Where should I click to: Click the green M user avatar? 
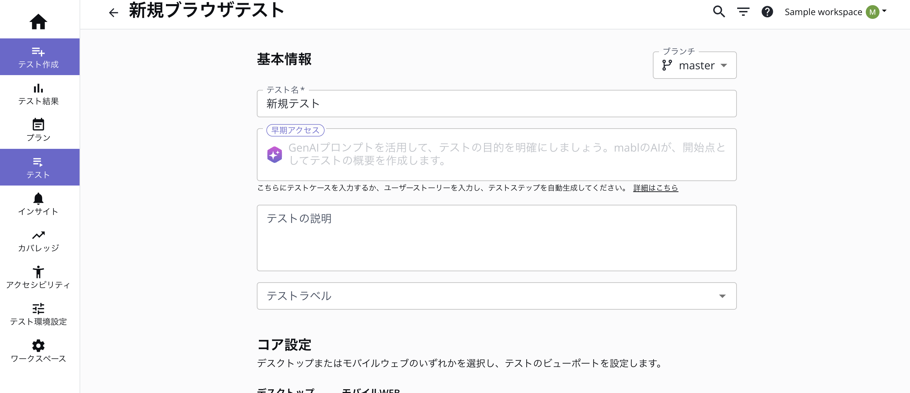click(x=872, y=12)
